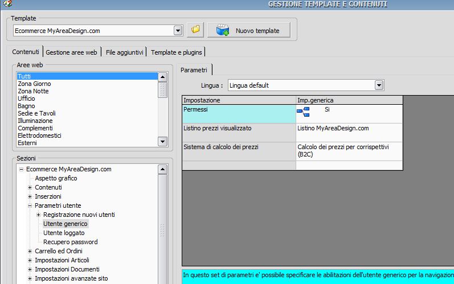Image resolution: width=454 pixels, height=284 pixels.
Task: Expand the Carrello ed Ordini node
Action: coord(30,252)
